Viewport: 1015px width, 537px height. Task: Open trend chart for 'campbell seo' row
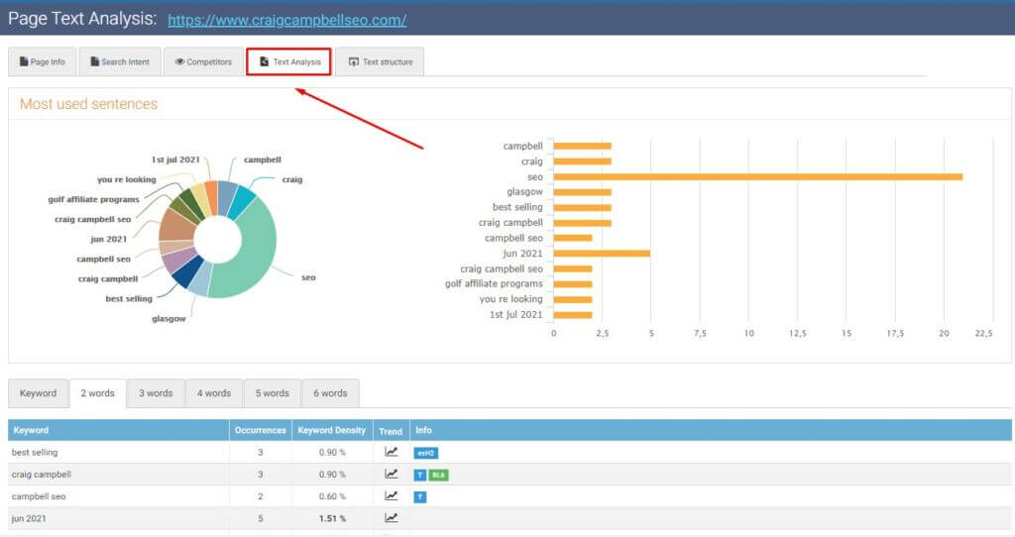tap(391, 496)
